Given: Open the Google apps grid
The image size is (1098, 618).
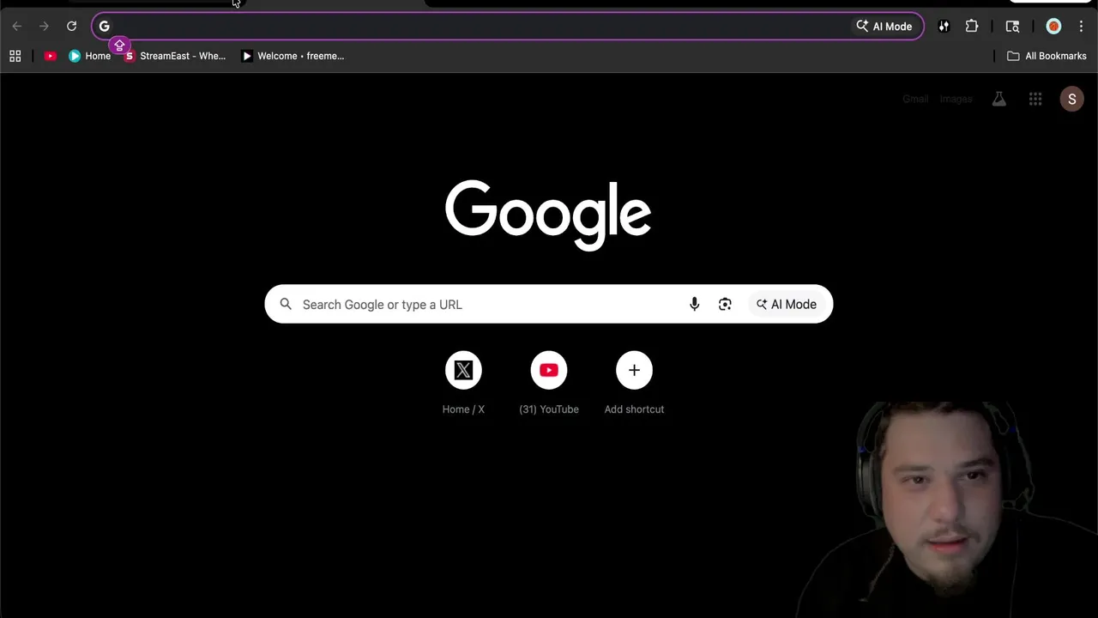Looking at the screenshot, I should click(1035, 99).
